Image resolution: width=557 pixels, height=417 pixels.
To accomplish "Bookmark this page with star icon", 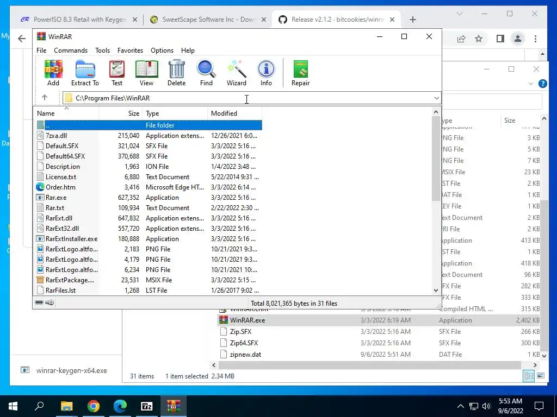I will pos(479,39).
